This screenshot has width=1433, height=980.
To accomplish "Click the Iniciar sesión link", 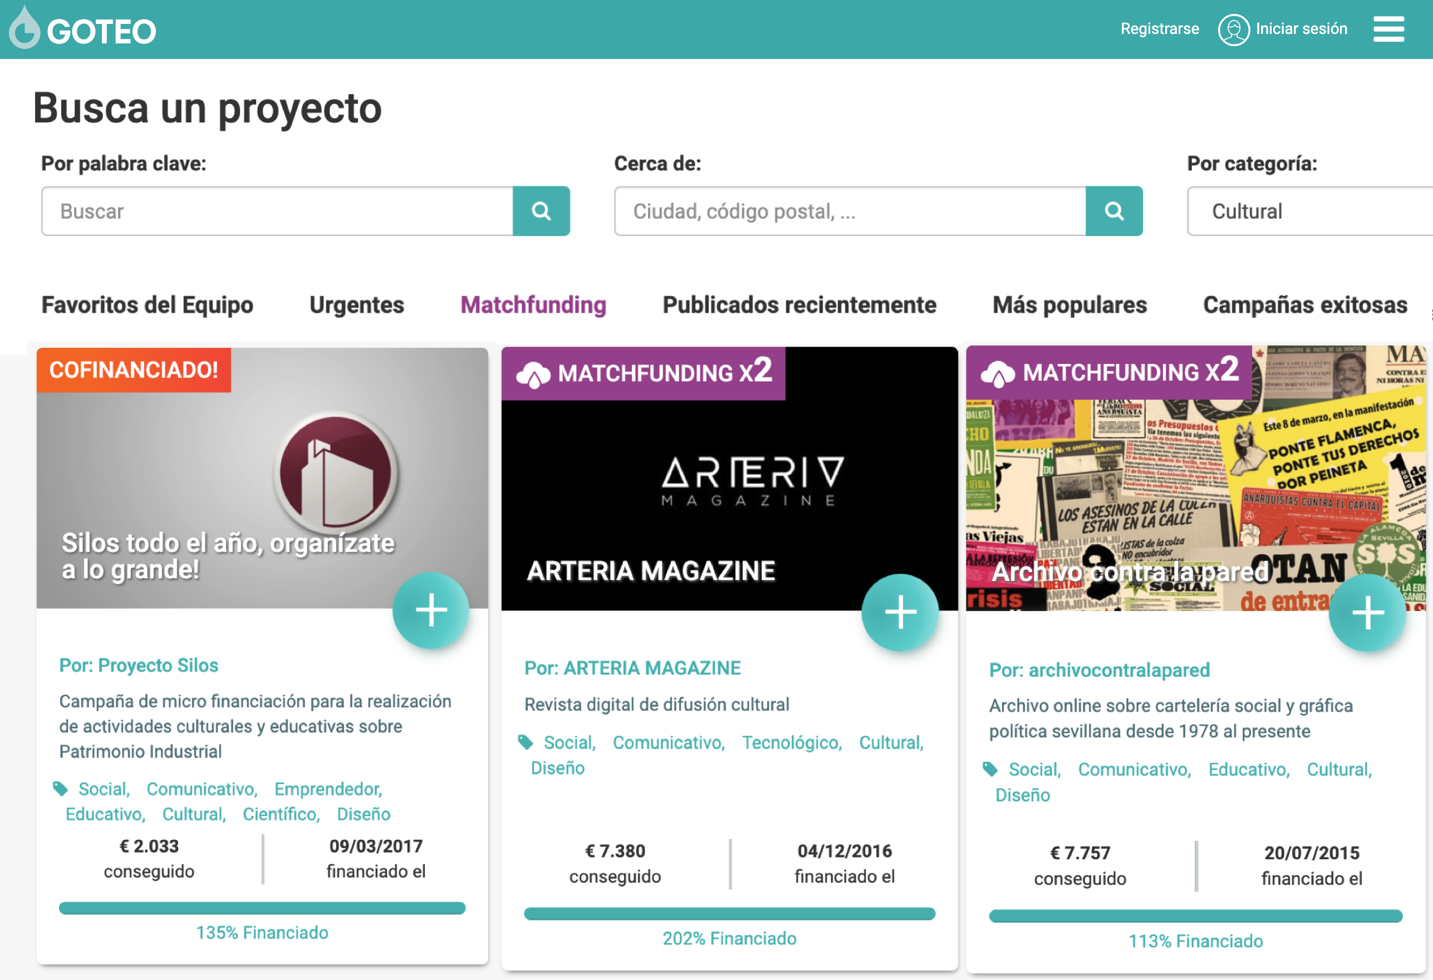I will pos(1302,29).
